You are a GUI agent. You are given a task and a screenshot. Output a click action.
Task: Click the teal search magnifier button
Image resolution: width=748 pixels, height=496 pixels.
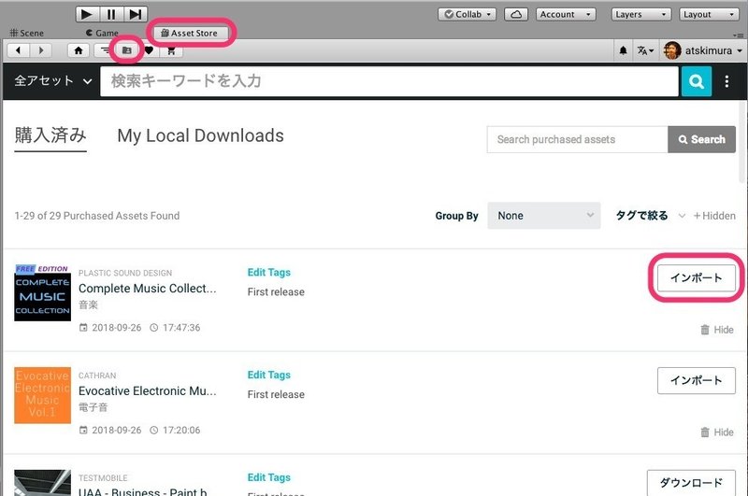pos(696,81)
